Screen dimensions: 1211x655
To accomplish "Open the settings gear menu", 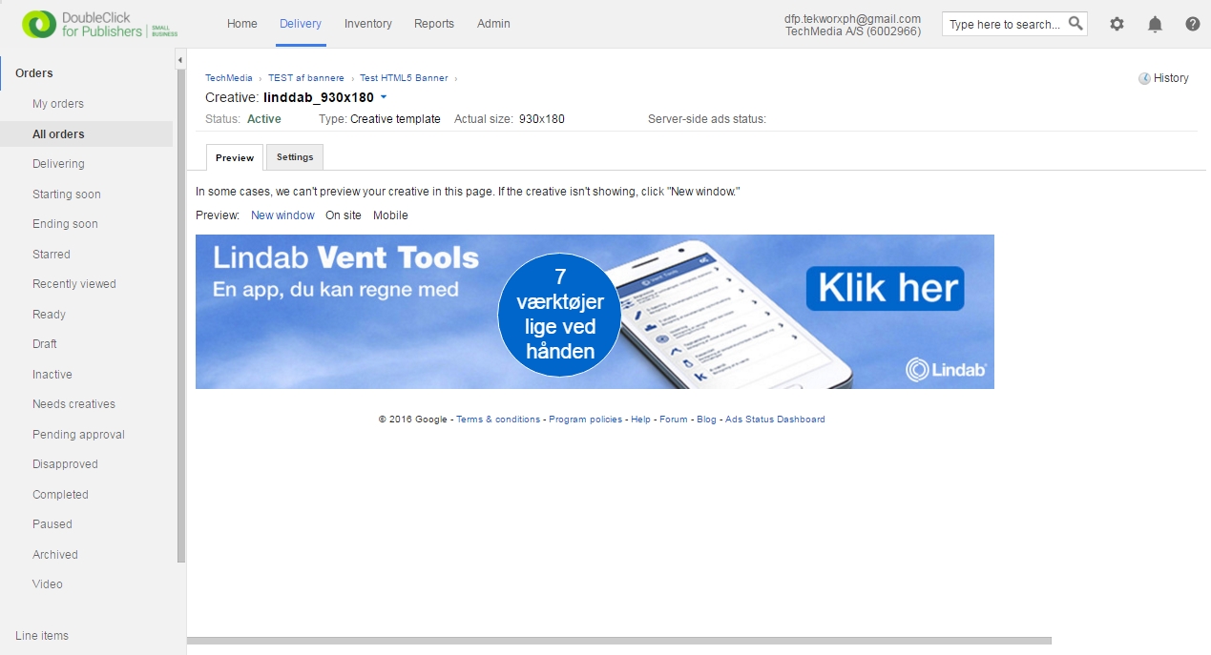I will click(1117, 24).
